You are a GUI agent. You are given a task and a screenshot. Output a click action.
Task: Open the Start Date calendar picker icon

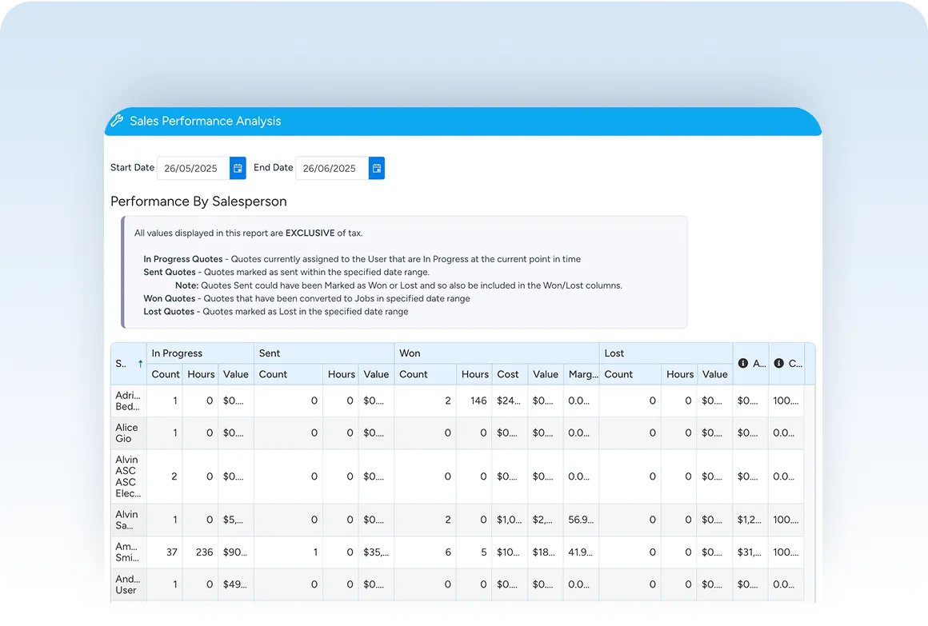tap(238, 168)
